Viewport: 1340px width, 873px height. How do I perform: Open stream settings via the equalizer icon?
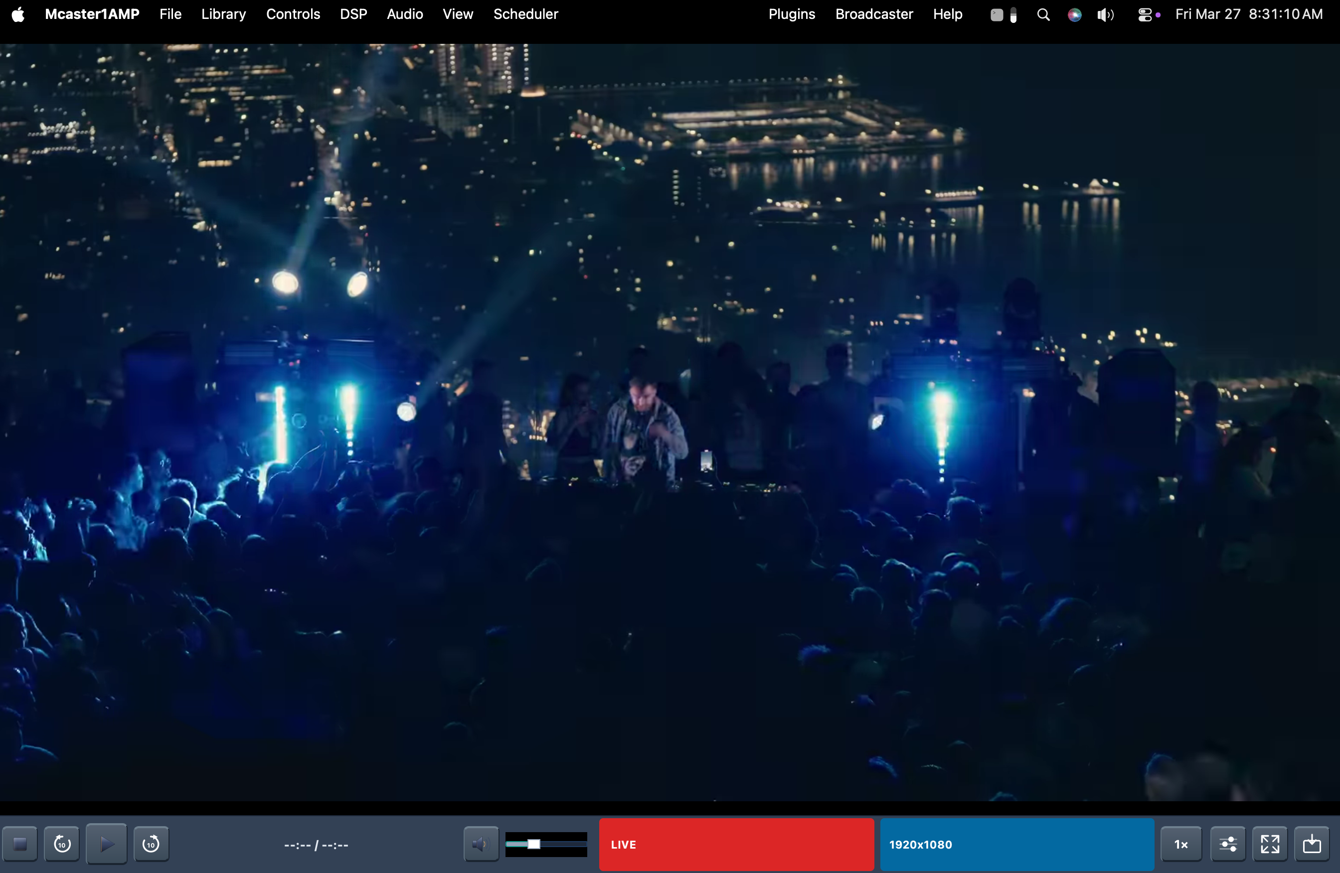[1228, 844]
